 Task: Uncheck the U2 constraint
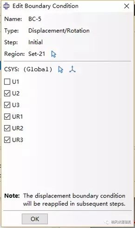(7, 93)
